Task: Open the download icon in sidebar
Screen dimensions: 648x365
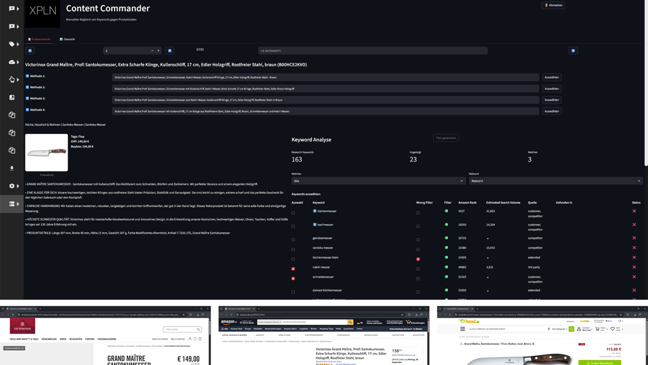Action: point(12,168)
